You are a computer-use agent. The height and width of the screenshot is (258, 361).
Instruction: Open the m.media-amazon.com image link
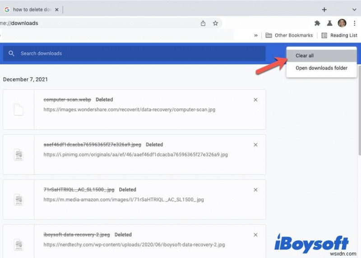tap(124, 199)
